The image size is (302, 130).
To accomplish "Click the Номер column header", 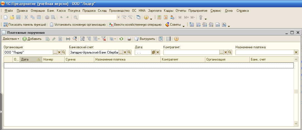I will point(53,59).
